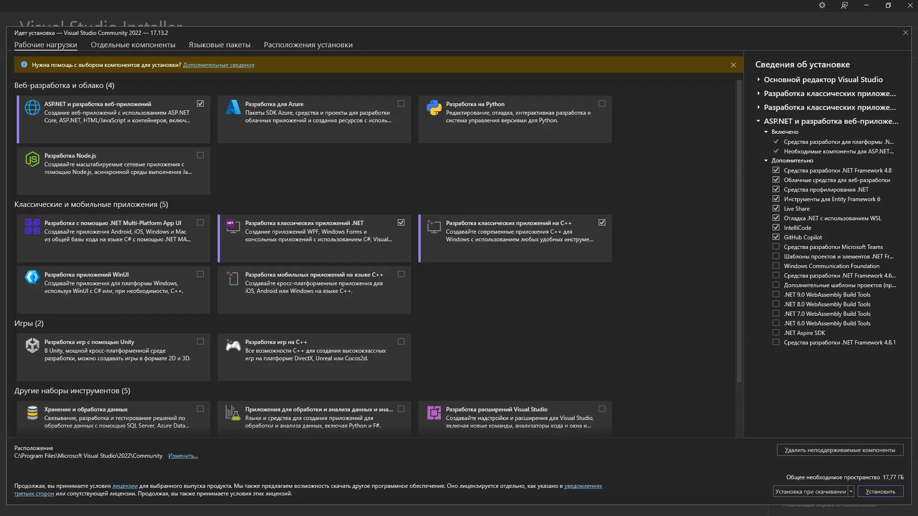Click the WinUI application development icon
Image resolution: width=918 pixels, height=516 pixels.
33,277
